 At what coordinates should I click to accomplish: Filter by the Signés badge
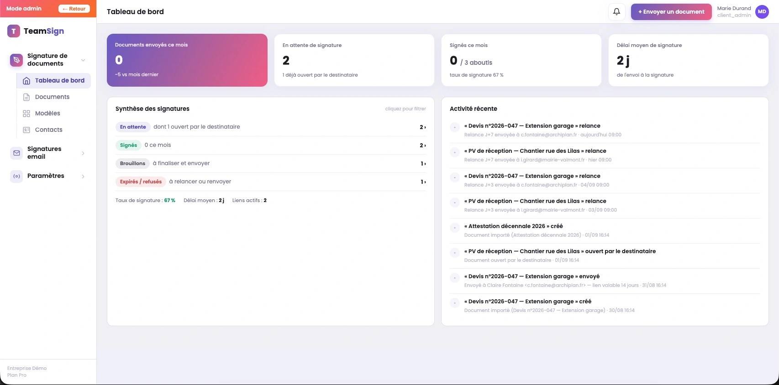click(128, 145)
